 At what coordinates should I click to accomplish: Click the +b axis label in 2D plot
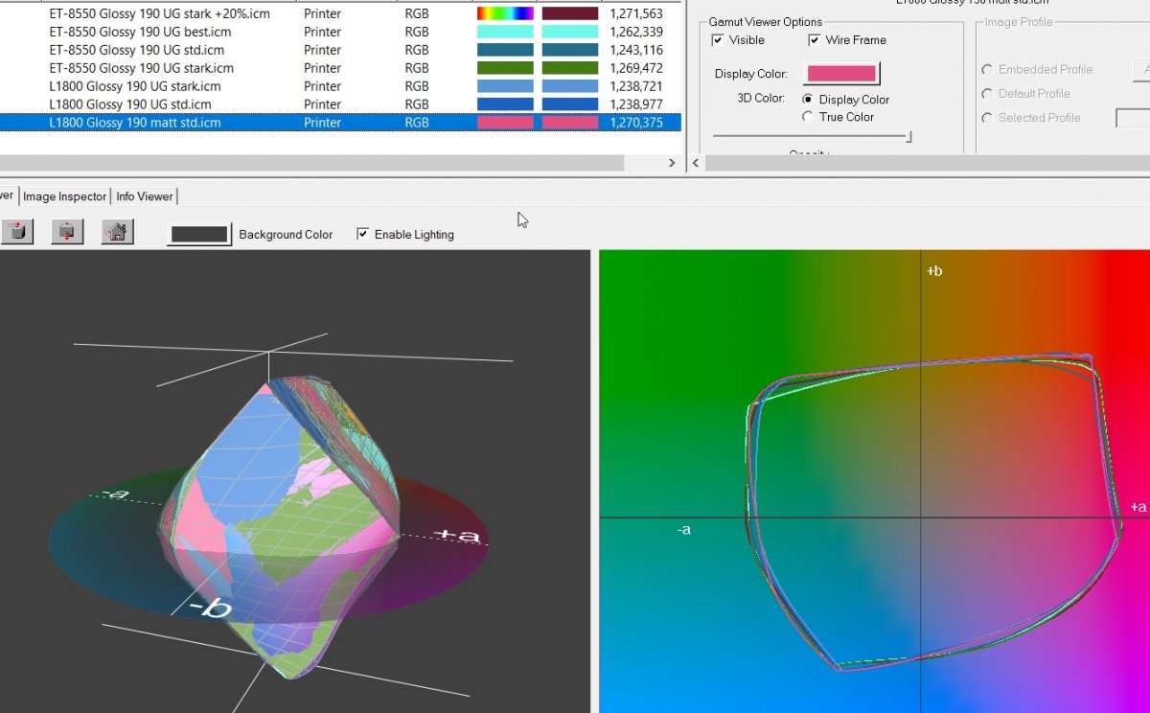tap(933, 271)
